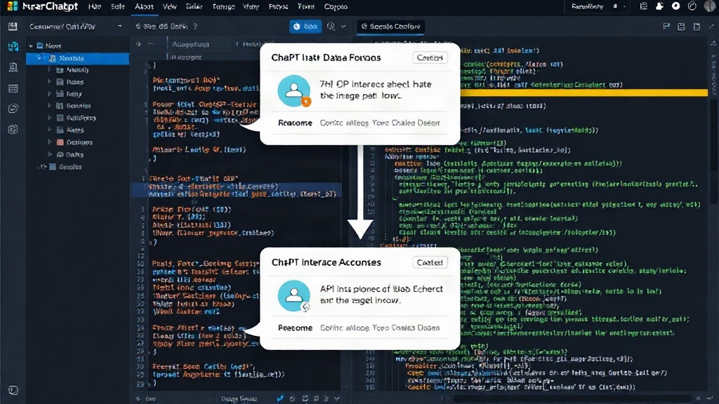Click 'Conite alleog' link text in upper card
Screen dimensions: 719x404
(344, 123)
